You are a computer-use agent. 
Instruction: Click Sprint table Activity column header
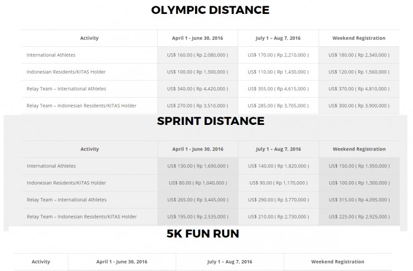click(90, 149)
